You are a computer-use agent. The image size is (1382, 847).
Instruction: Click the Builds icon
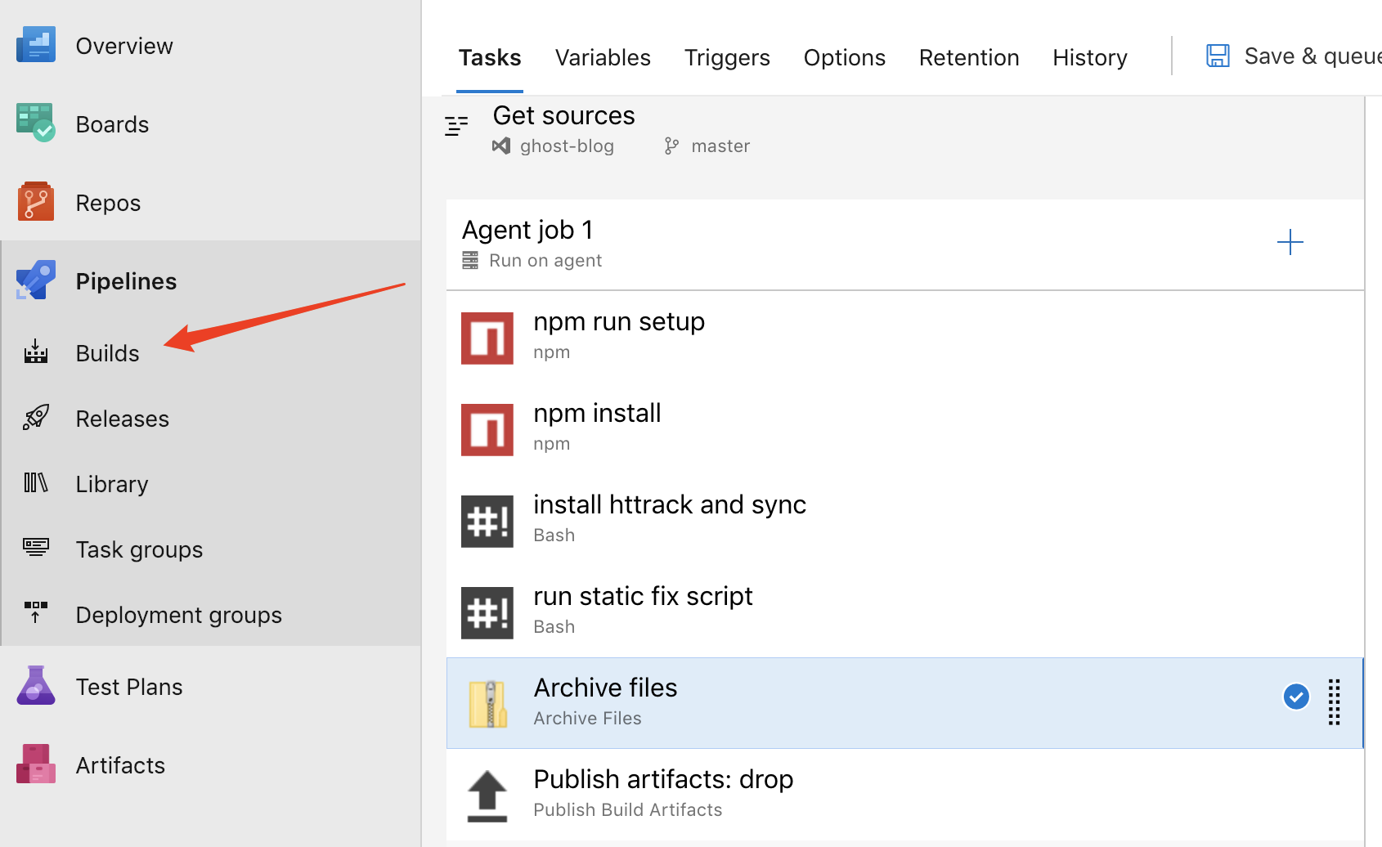36,352
